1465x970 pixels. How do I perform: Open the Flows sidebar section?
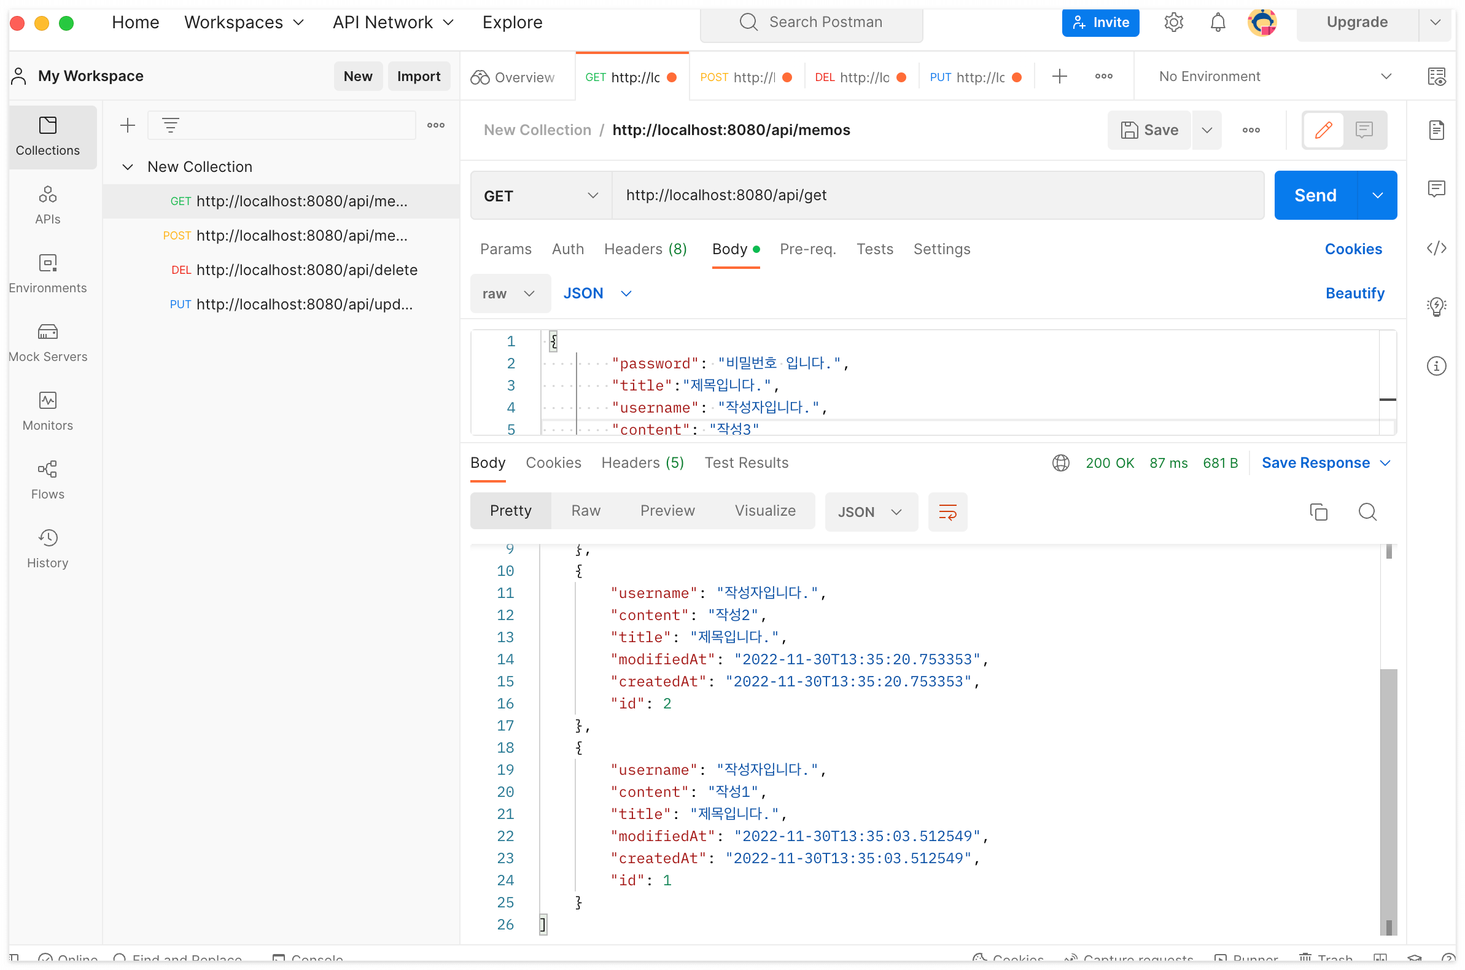click(x=48, y=480)
